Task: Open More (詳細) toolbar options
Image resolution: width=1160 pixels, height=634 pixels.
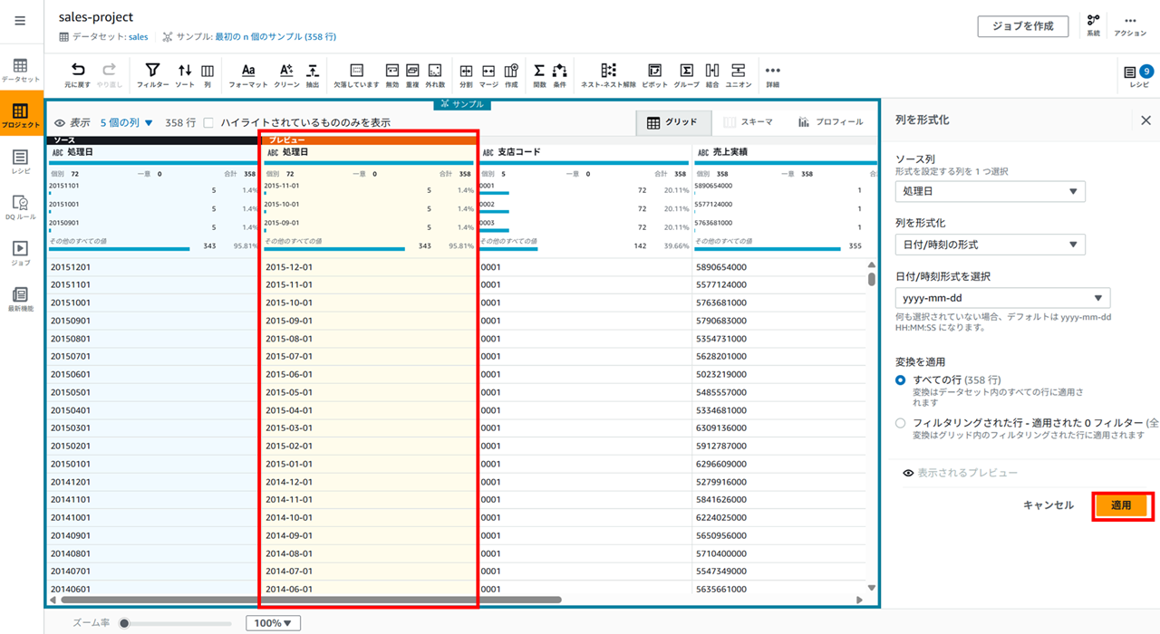Action: click(772, 74)
